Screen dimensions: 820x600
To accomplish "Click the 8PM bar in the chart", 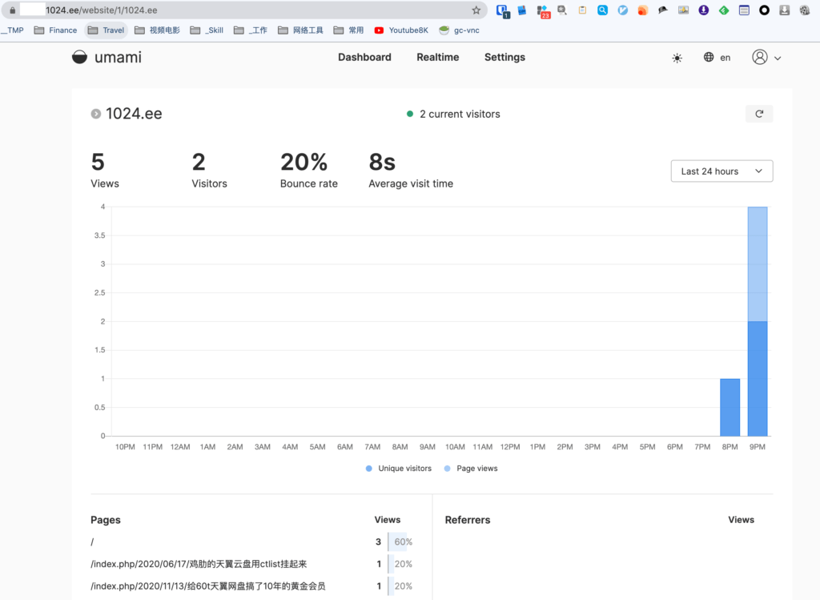I will point(730,407).
